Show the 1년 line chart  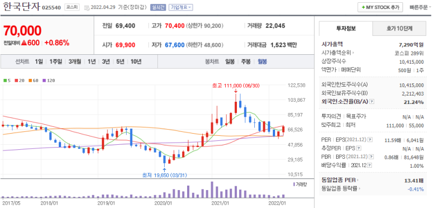(92, 62)
